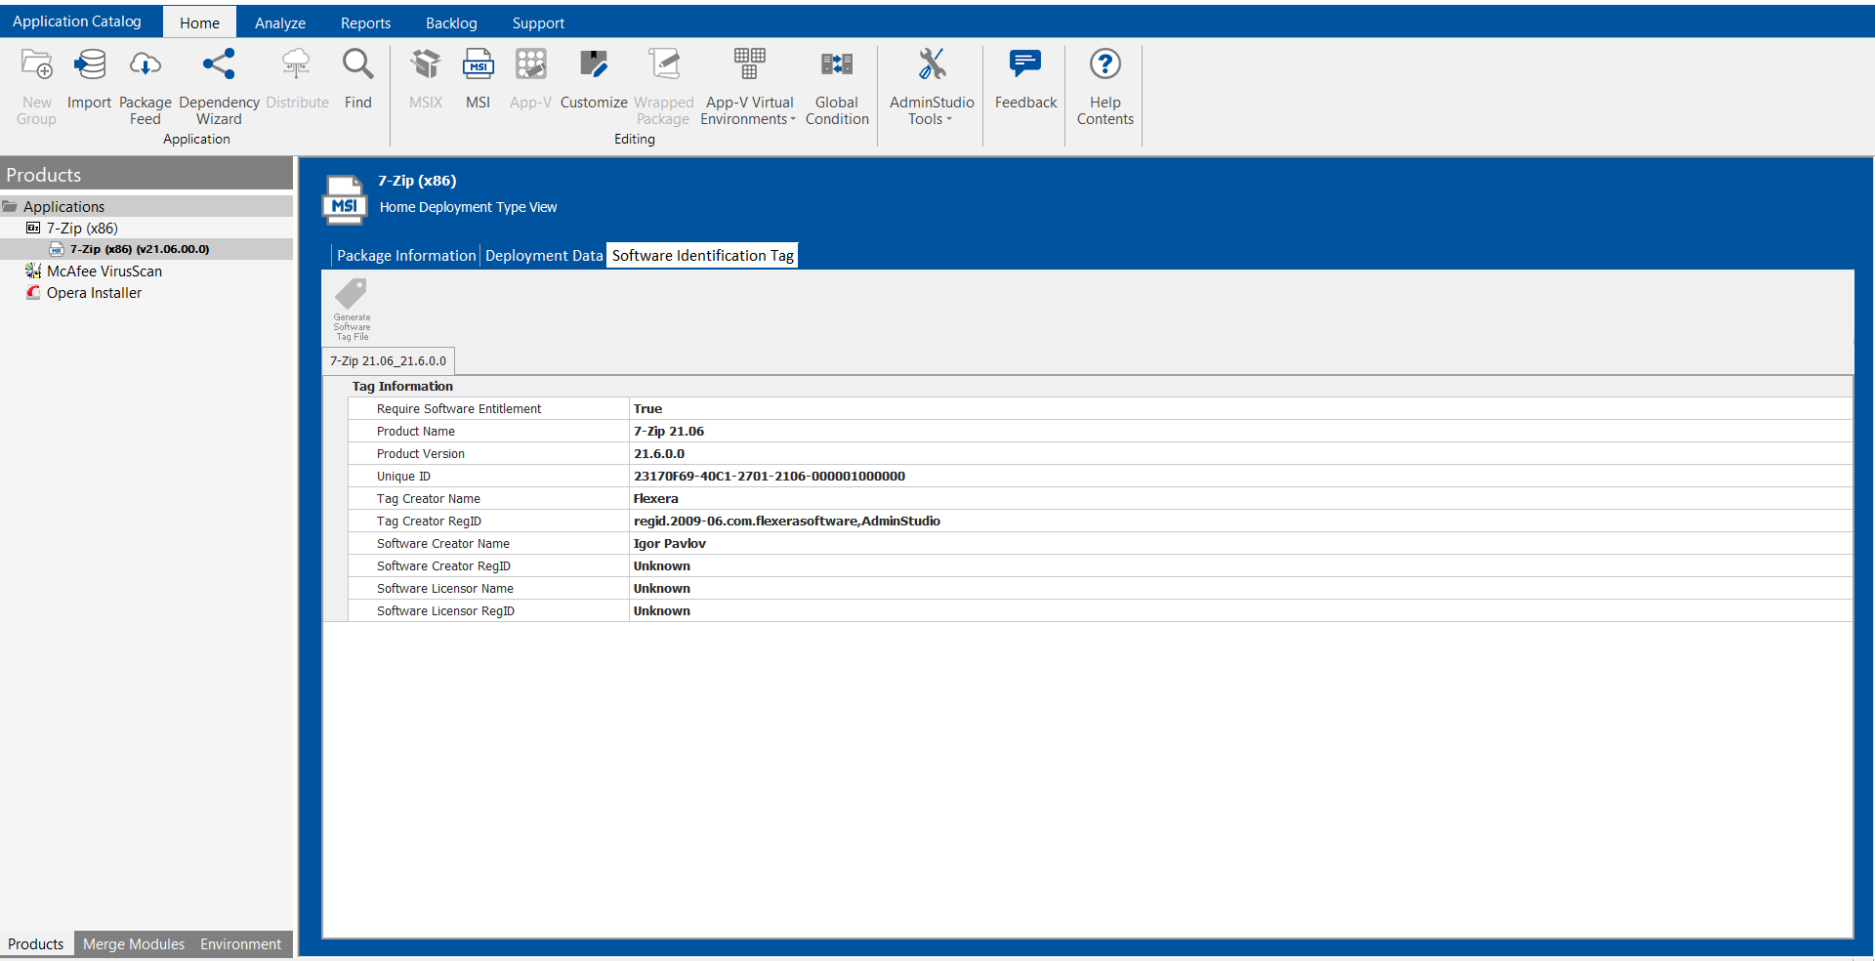This screenshot has height=961, width=1875.
Task: Click the Tag Information section header
Action: [402, 387]
